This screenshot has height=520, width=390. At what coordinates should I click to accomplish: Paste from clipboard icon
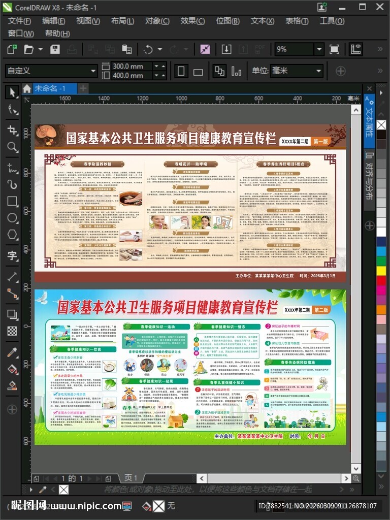coord(126,49)
